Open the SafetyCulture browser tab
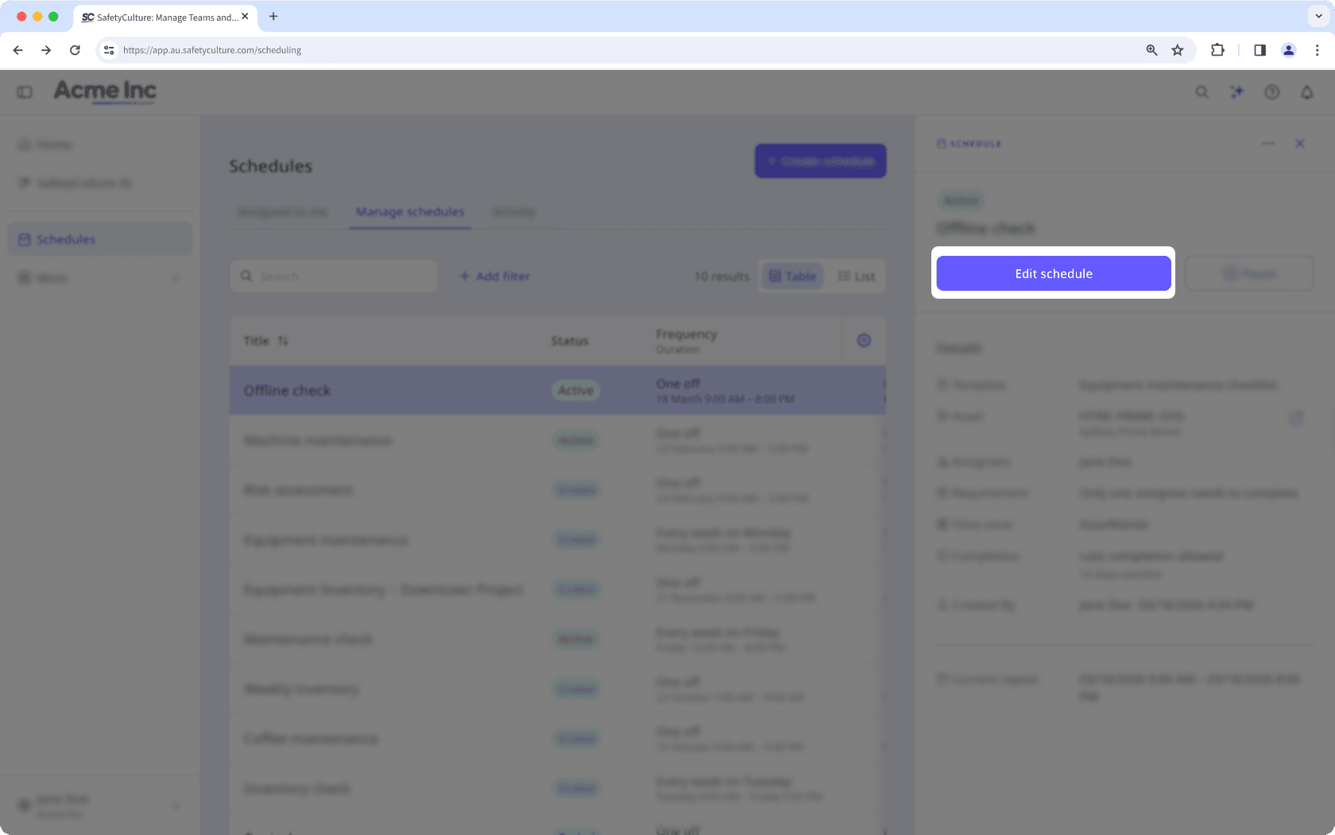The width and height of the screenshot is (1335, 835). tap(159, 17)
